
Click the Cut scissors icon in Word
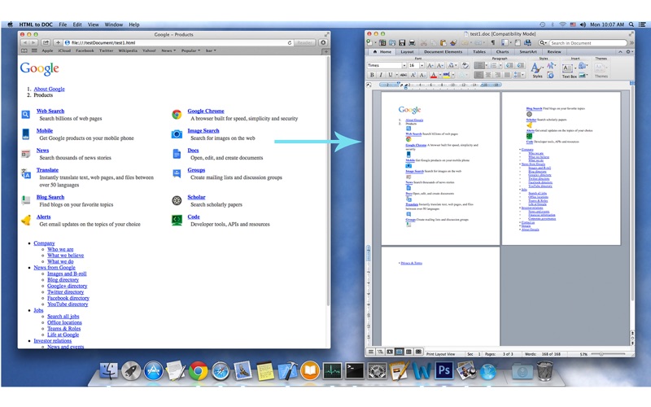(x=424, y=43)
